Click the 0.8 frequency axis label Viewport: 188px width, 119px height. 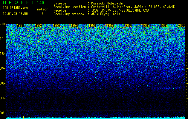click(x=2, y=83)
